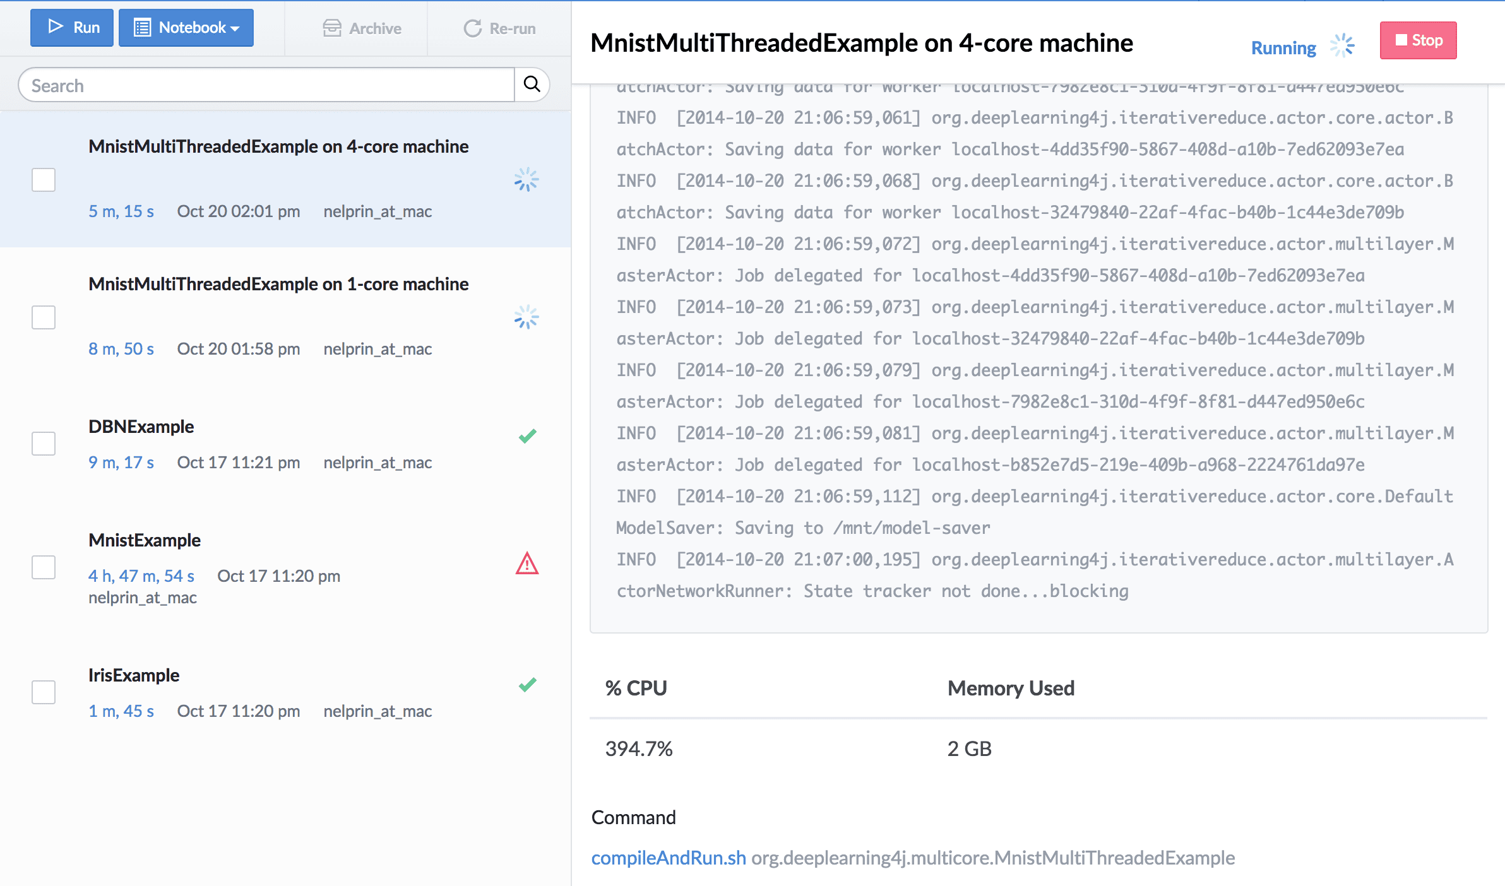Click the 2 GB memory value
Screen dimensions: 1505x886
click(x=970, y=749)
